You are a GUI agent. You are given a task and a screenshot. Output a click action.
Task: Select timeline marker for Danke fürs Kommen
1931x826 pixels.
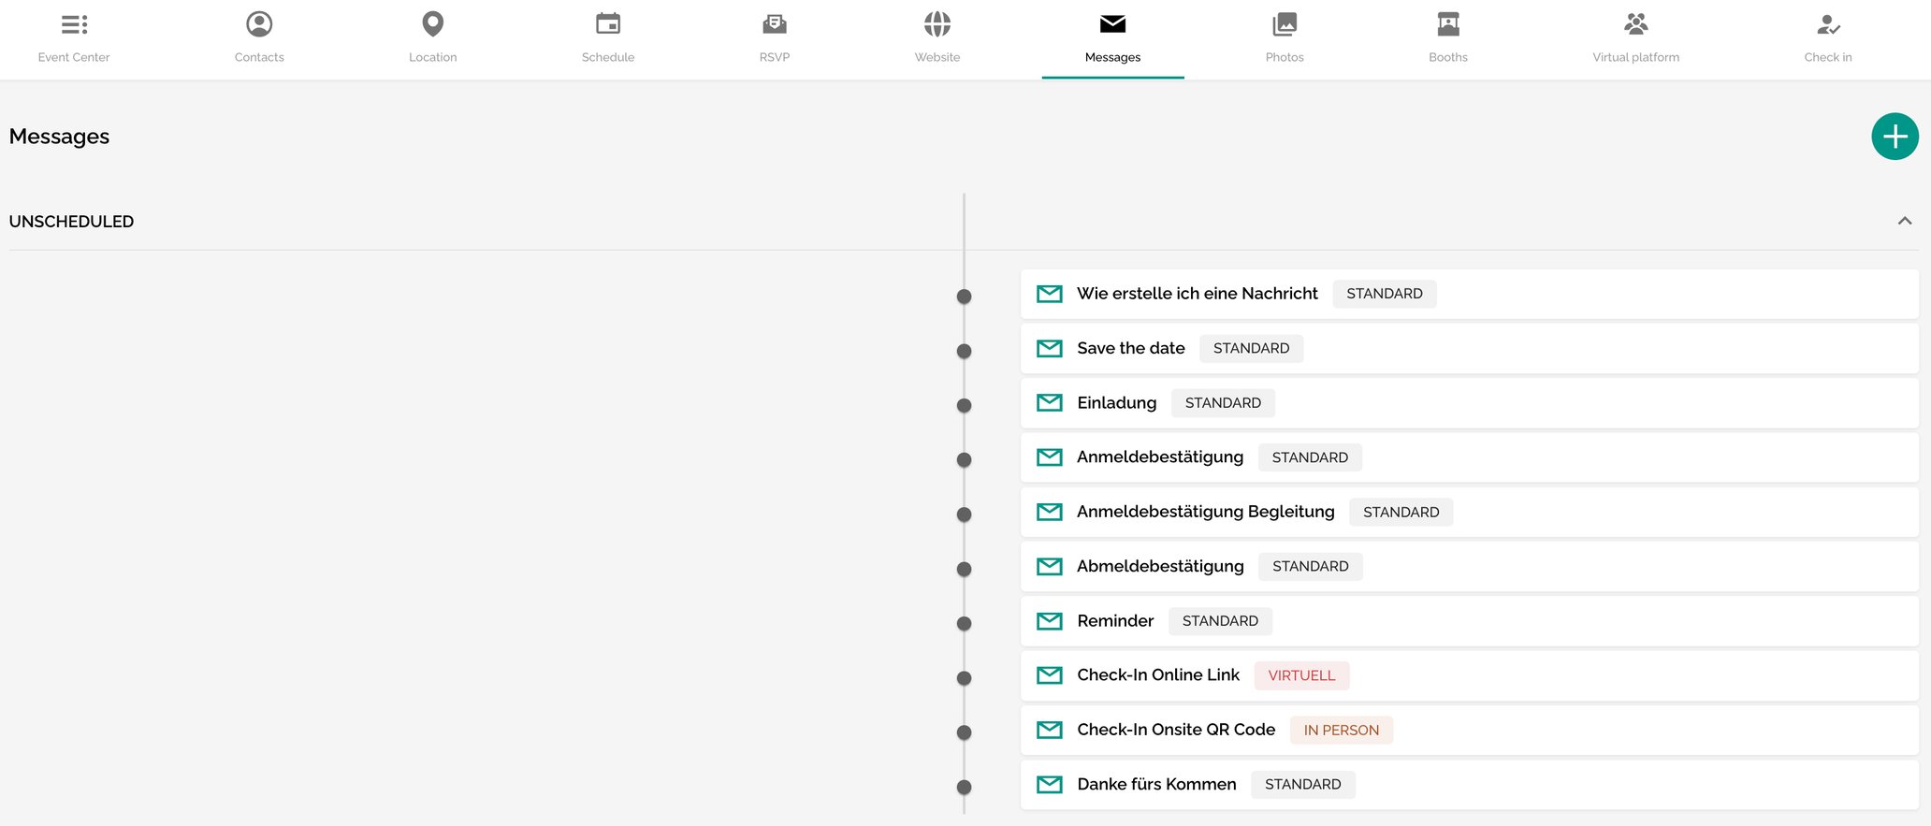pyautogui.click(x=964, y=787)
